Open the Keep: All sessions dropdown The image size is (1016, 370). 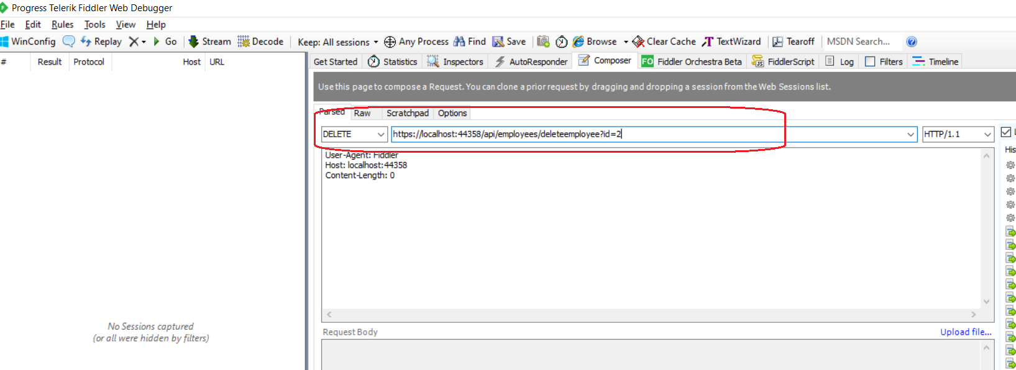click(x=338, y=42)
